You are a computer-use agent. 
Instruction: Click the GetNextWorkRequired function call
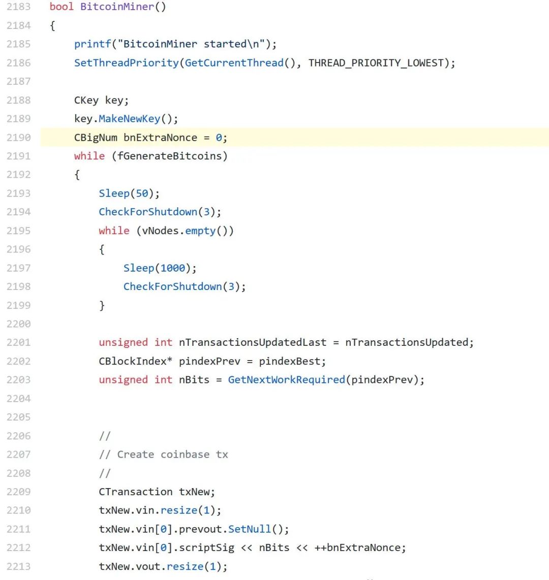(286, 380)
